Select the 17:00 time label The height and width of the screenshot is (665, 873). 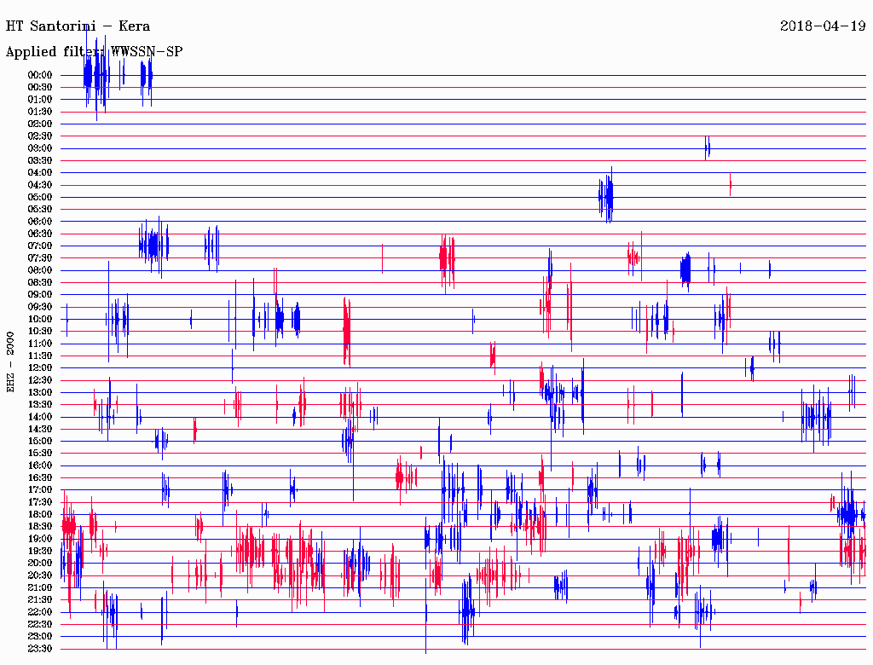(x=40, y=490)
